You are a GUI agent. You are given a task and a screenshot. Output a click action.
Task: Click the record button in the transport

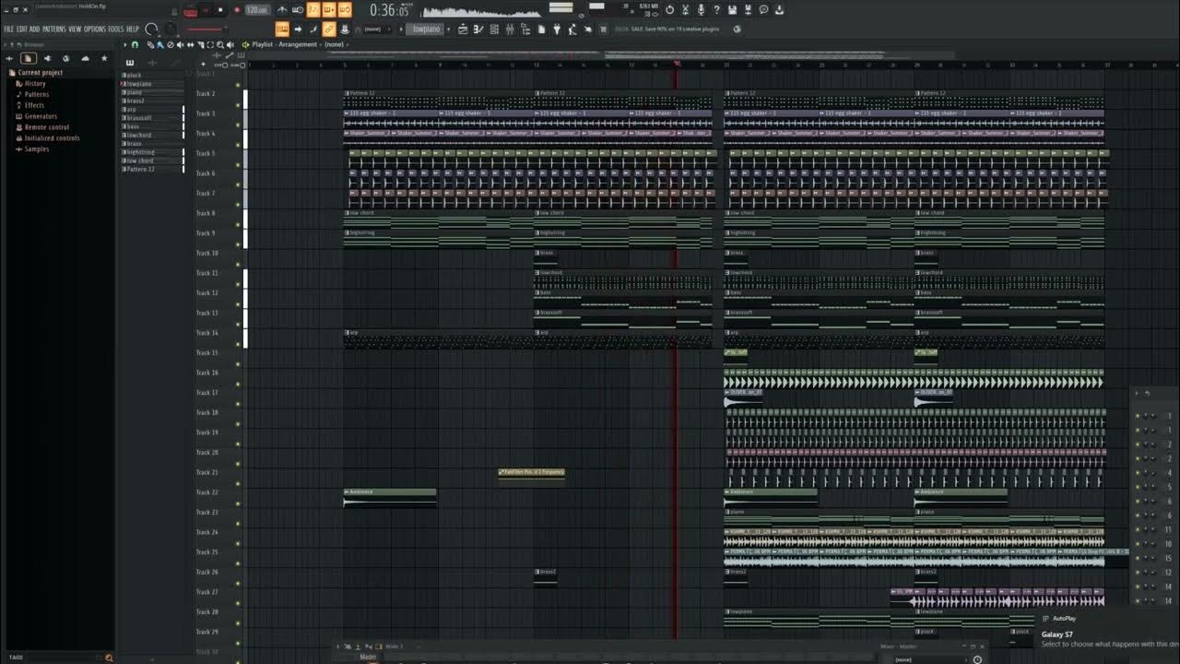[237, 9]
